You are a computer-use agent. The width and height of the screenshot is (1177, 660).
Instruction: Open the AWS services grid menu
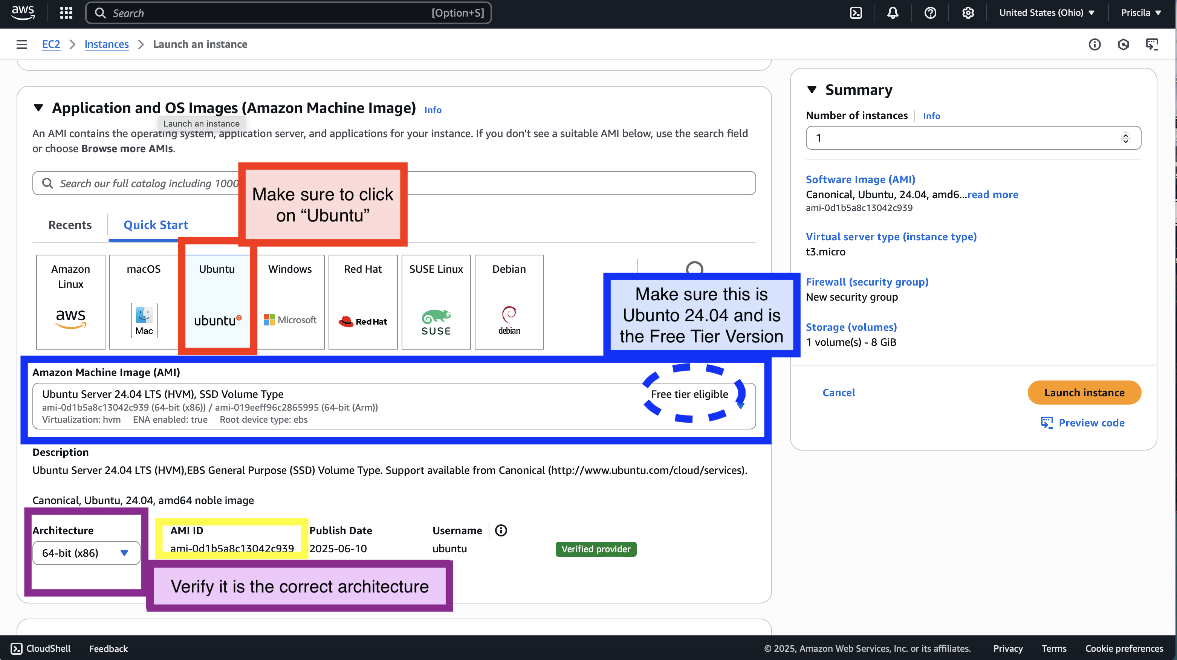click(66, 13)
